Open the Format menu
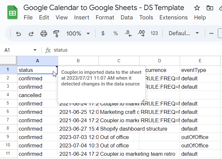This screenshot has width=222, height=159. (x=105, y=17)
